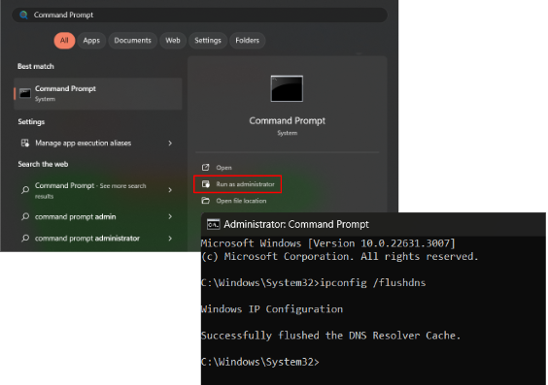Click the Command Prompt icon in best match
Image resolution: width=548 pixels, height=385 pixels.
click(x=25, y=93)
